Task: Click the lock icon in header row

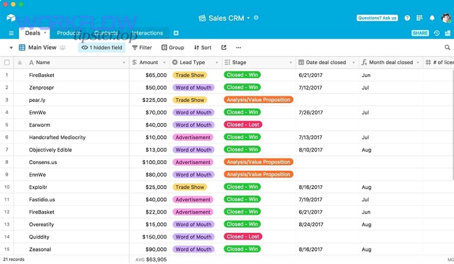Action: point(20,63)
